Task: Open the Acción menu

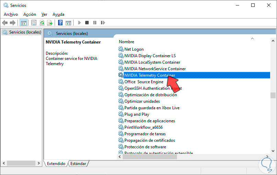Action: click(30, 14)
